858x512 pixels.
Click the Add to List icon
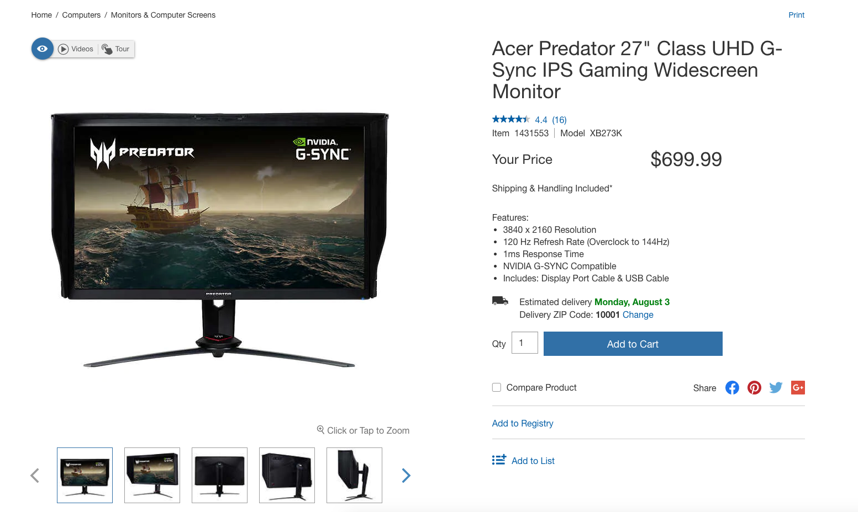[x=499, y=460]
